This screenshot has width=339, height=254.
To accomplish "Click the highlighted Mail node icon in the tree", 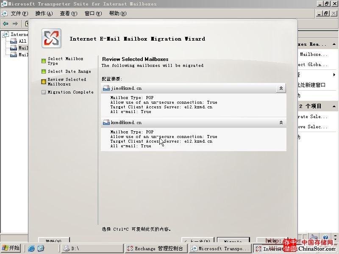I will point(14,48).
